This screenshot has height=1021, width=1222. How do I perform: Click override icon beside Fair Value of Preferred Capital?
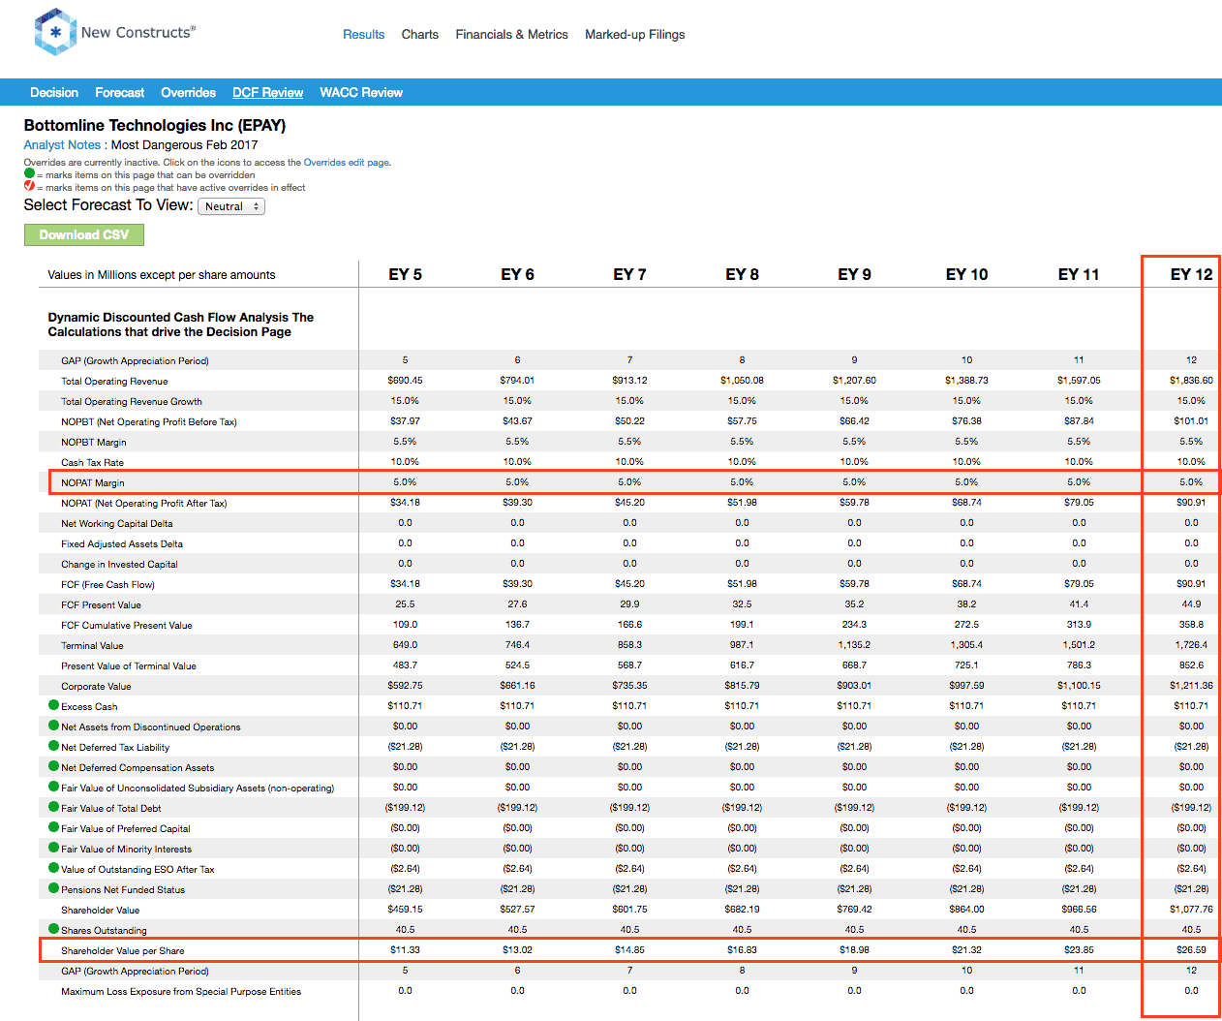tap(54, 827)
